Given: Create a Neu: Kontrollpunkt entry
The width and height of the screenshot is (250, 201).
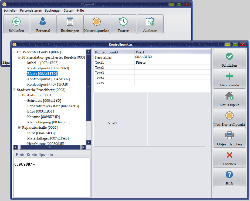Looking at the screenshot, I should [x=229, y=118].
